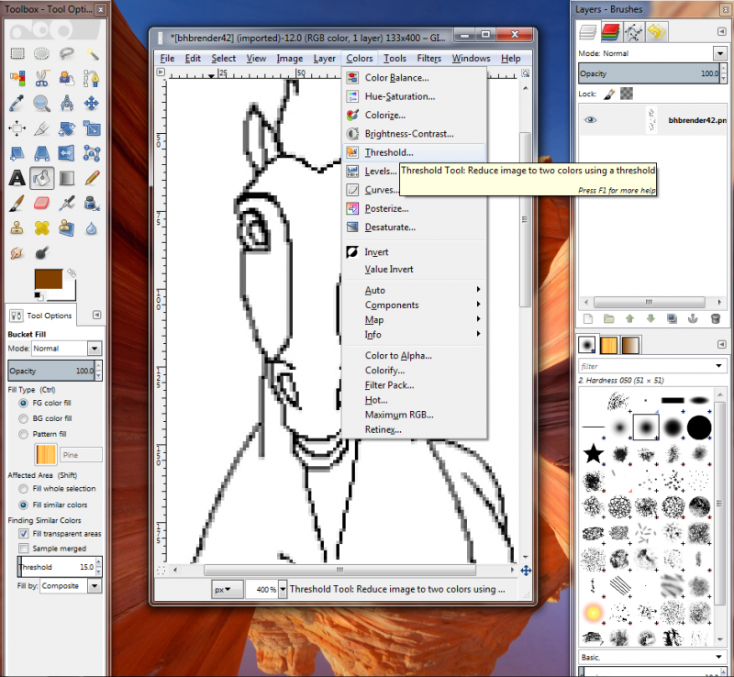Select the Move tool
Viewport: 734px width, 677px height.
tap(92, 103)
